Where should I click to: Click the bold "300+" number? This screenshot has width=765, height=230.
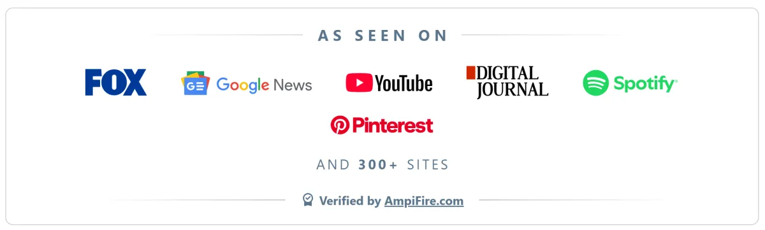(377, 165)
